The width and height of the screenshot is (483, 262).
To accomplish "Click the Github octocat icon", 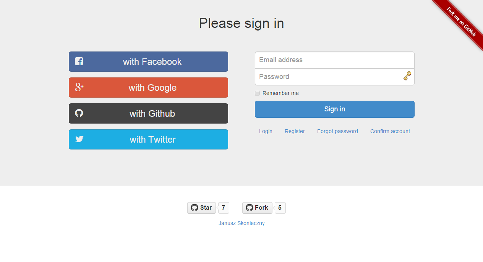I will (x=79, y=113).
